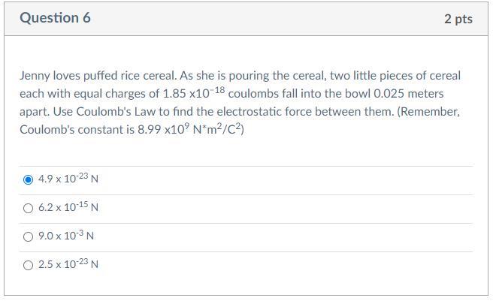Click the word Jenny in the question
This screenshot has width=493, height=301.
tap(35, 76)
